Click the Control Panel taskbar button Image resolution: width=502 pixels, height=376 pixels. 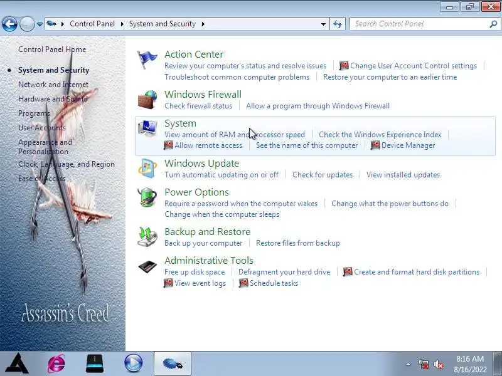coord(173,363)
